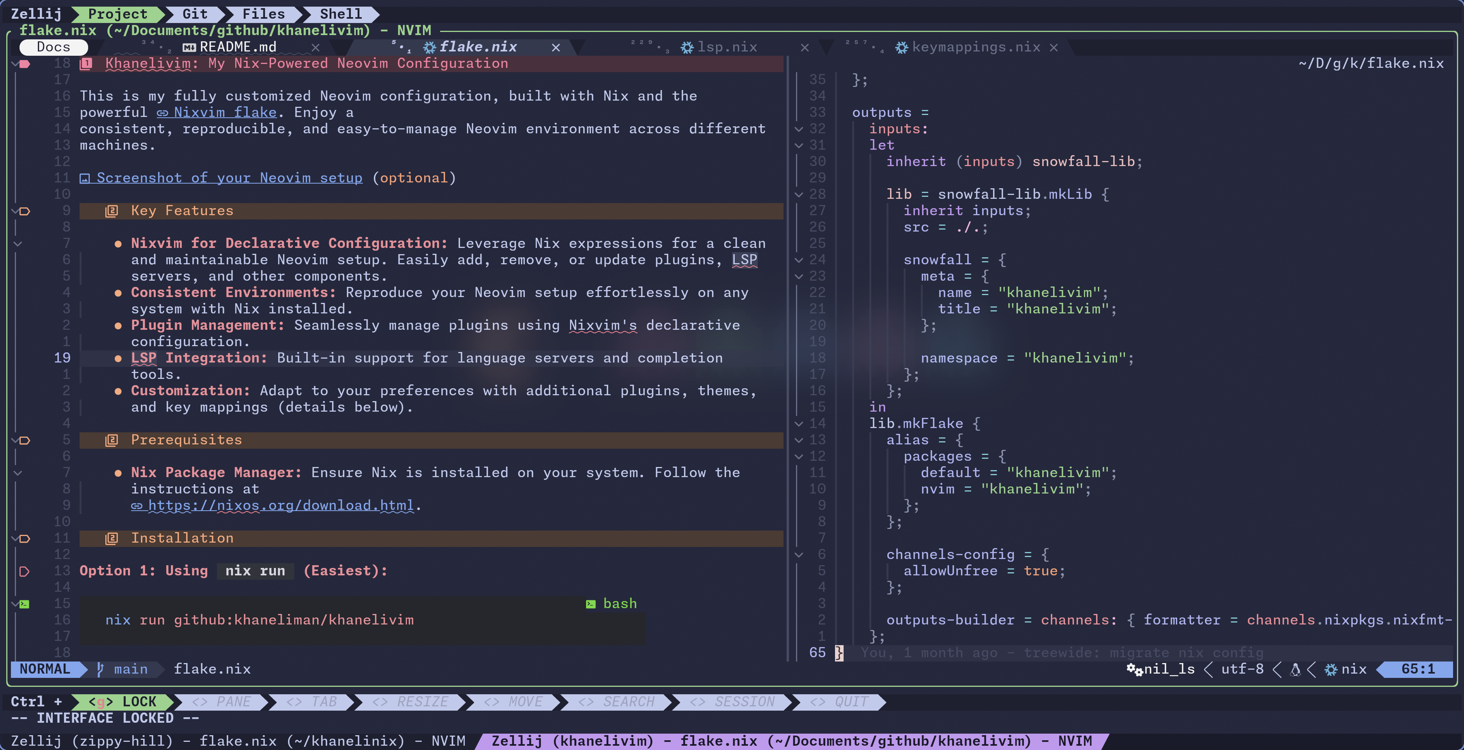The height and width of the screenshot is (750, 1464).
Task: Toggle Zellij LOCK mode in bottom bar
Action: click(123, 702)
